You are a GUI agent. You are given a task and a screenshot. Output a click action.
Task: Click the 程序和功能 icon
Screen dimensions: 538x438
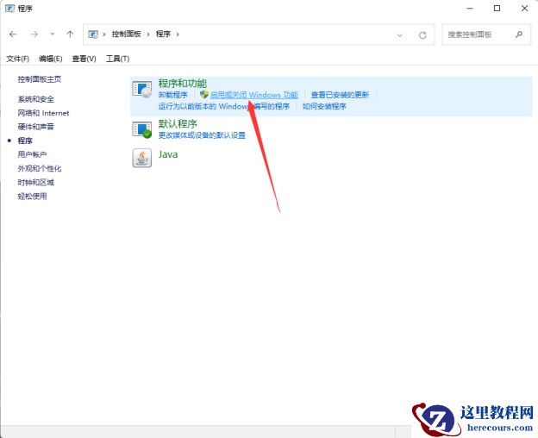tap(142, 90)
